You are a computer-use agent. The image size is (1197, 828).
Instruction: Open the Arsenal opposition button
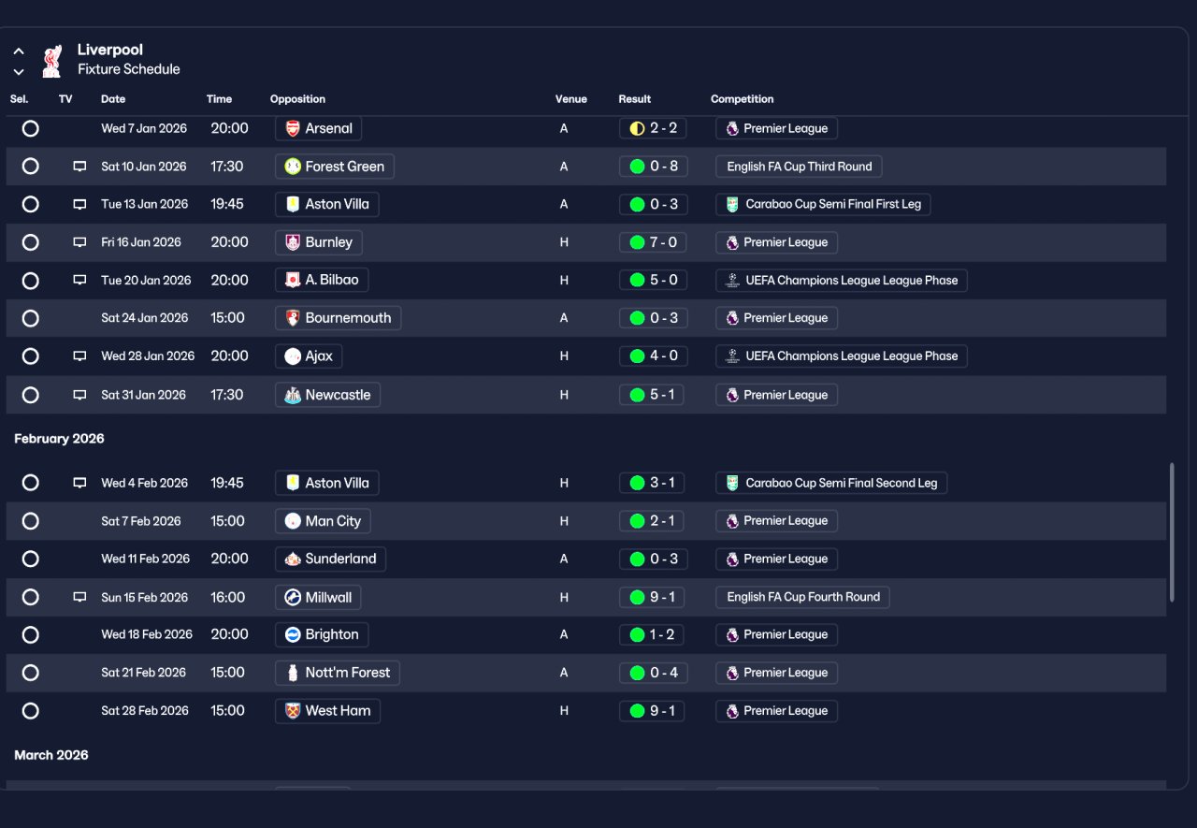[x=319, y=128]
